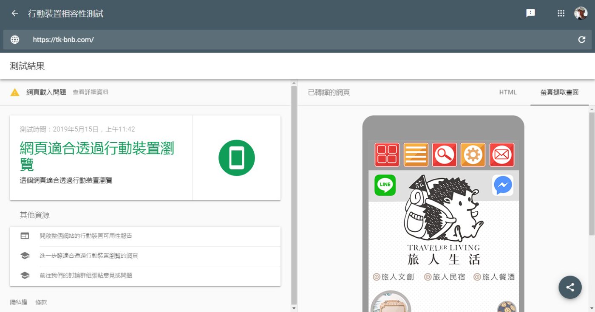Open 查看詳細資料 for page loading issues

tap(91, 92)
